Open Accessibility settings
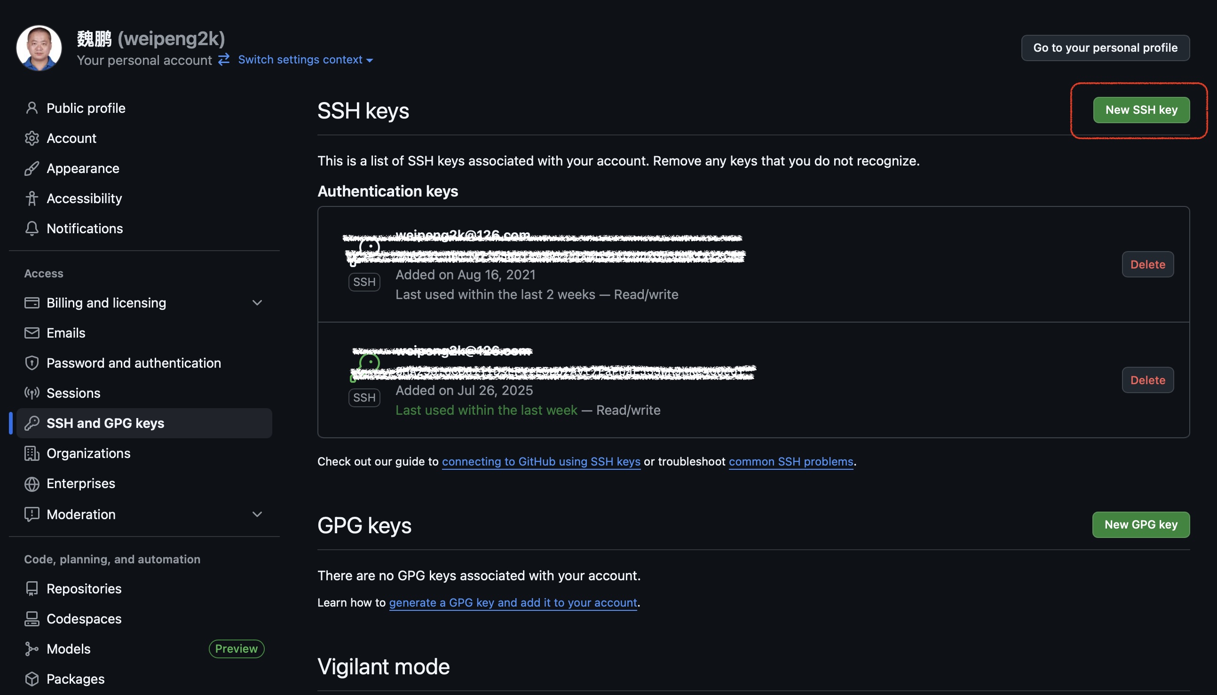This screenshot has width=1217, height=695. coord(144,198)
